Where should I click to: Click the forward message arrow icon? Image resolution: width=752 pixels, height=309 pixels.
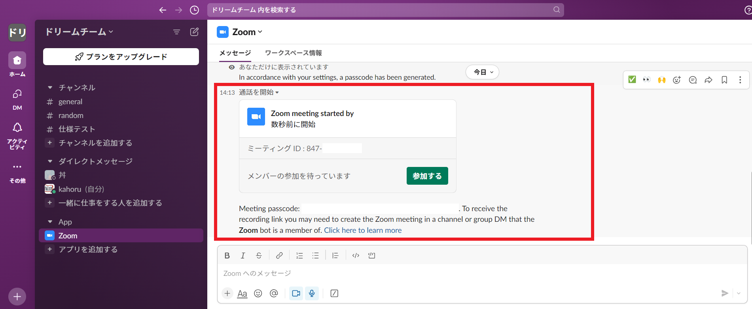click(x=708, y=80)
